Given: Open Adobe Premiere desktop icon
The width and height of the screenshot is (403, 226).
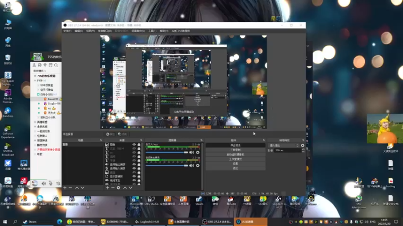Looking at the screenshot, I should tap(8, 96).
